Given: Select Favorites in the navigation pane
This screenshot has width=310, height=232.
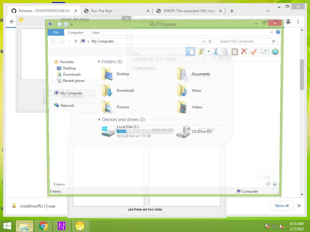Looking at the screenshot, I should coord(67,62).
